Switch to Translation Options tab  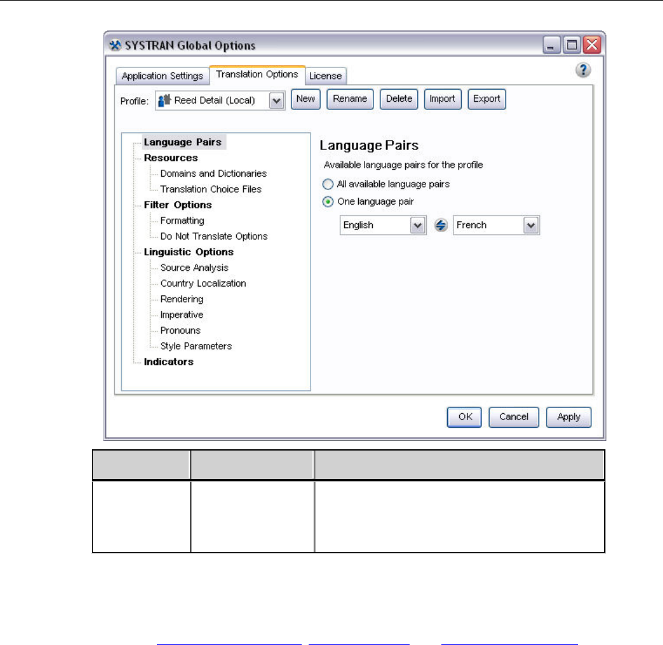click(257, 74)
